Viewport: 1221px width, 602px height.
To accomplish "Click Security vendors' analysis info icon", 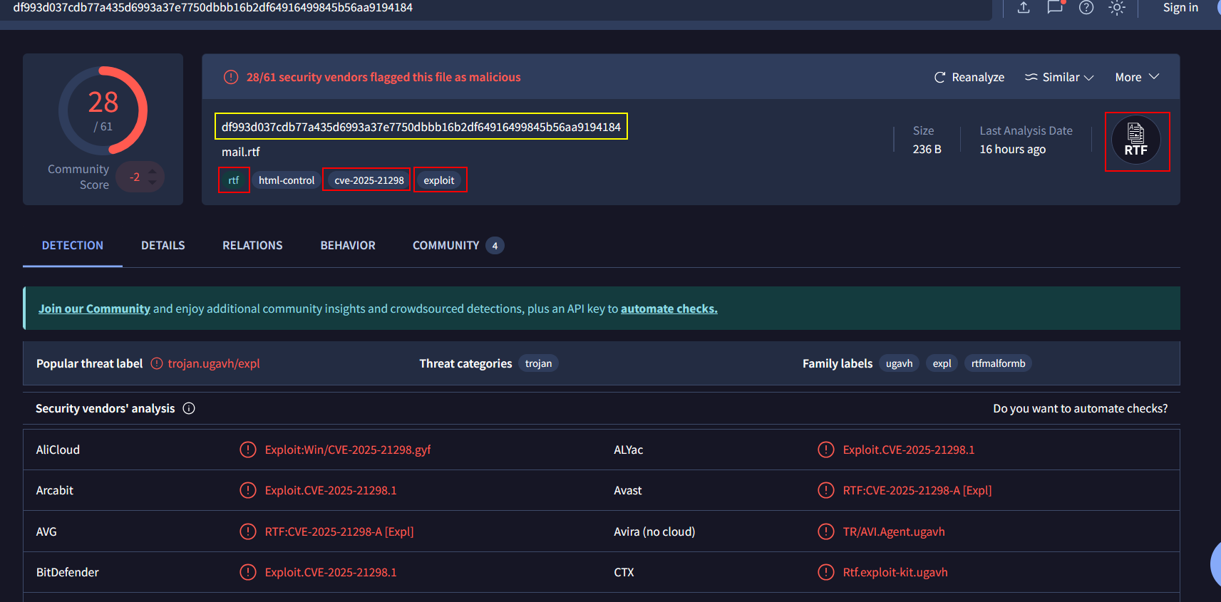I will (x=189, y=408).
